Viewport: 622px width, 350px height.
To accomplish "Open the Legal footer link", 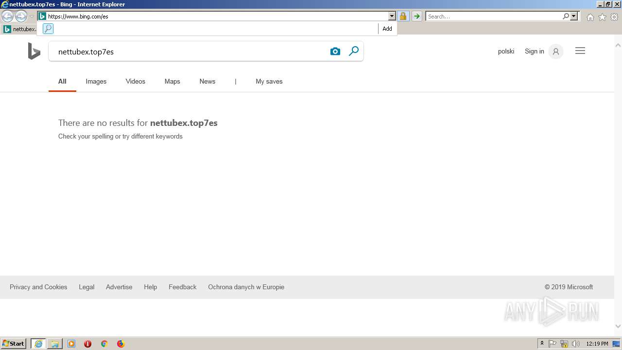I will click(86, 287).
